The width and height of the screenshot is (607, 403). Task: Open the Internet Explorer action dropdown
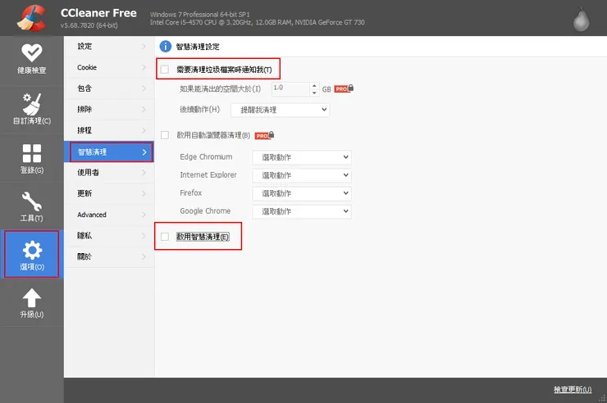(x=302, y=175)
